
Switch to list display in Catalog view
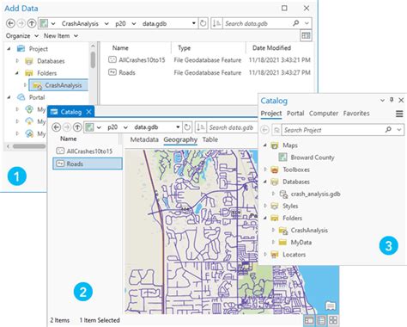[321, 320]
